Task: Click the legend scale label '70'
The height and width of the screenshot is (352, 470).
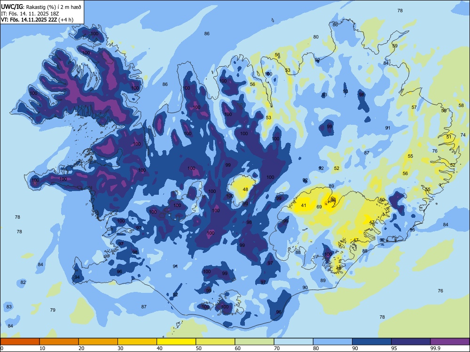Action: 277,348
